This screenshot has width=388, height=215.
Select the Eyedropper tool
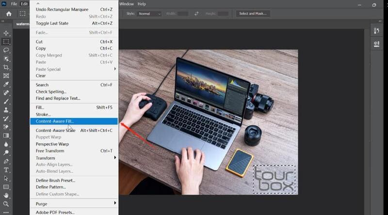(6, 84)
